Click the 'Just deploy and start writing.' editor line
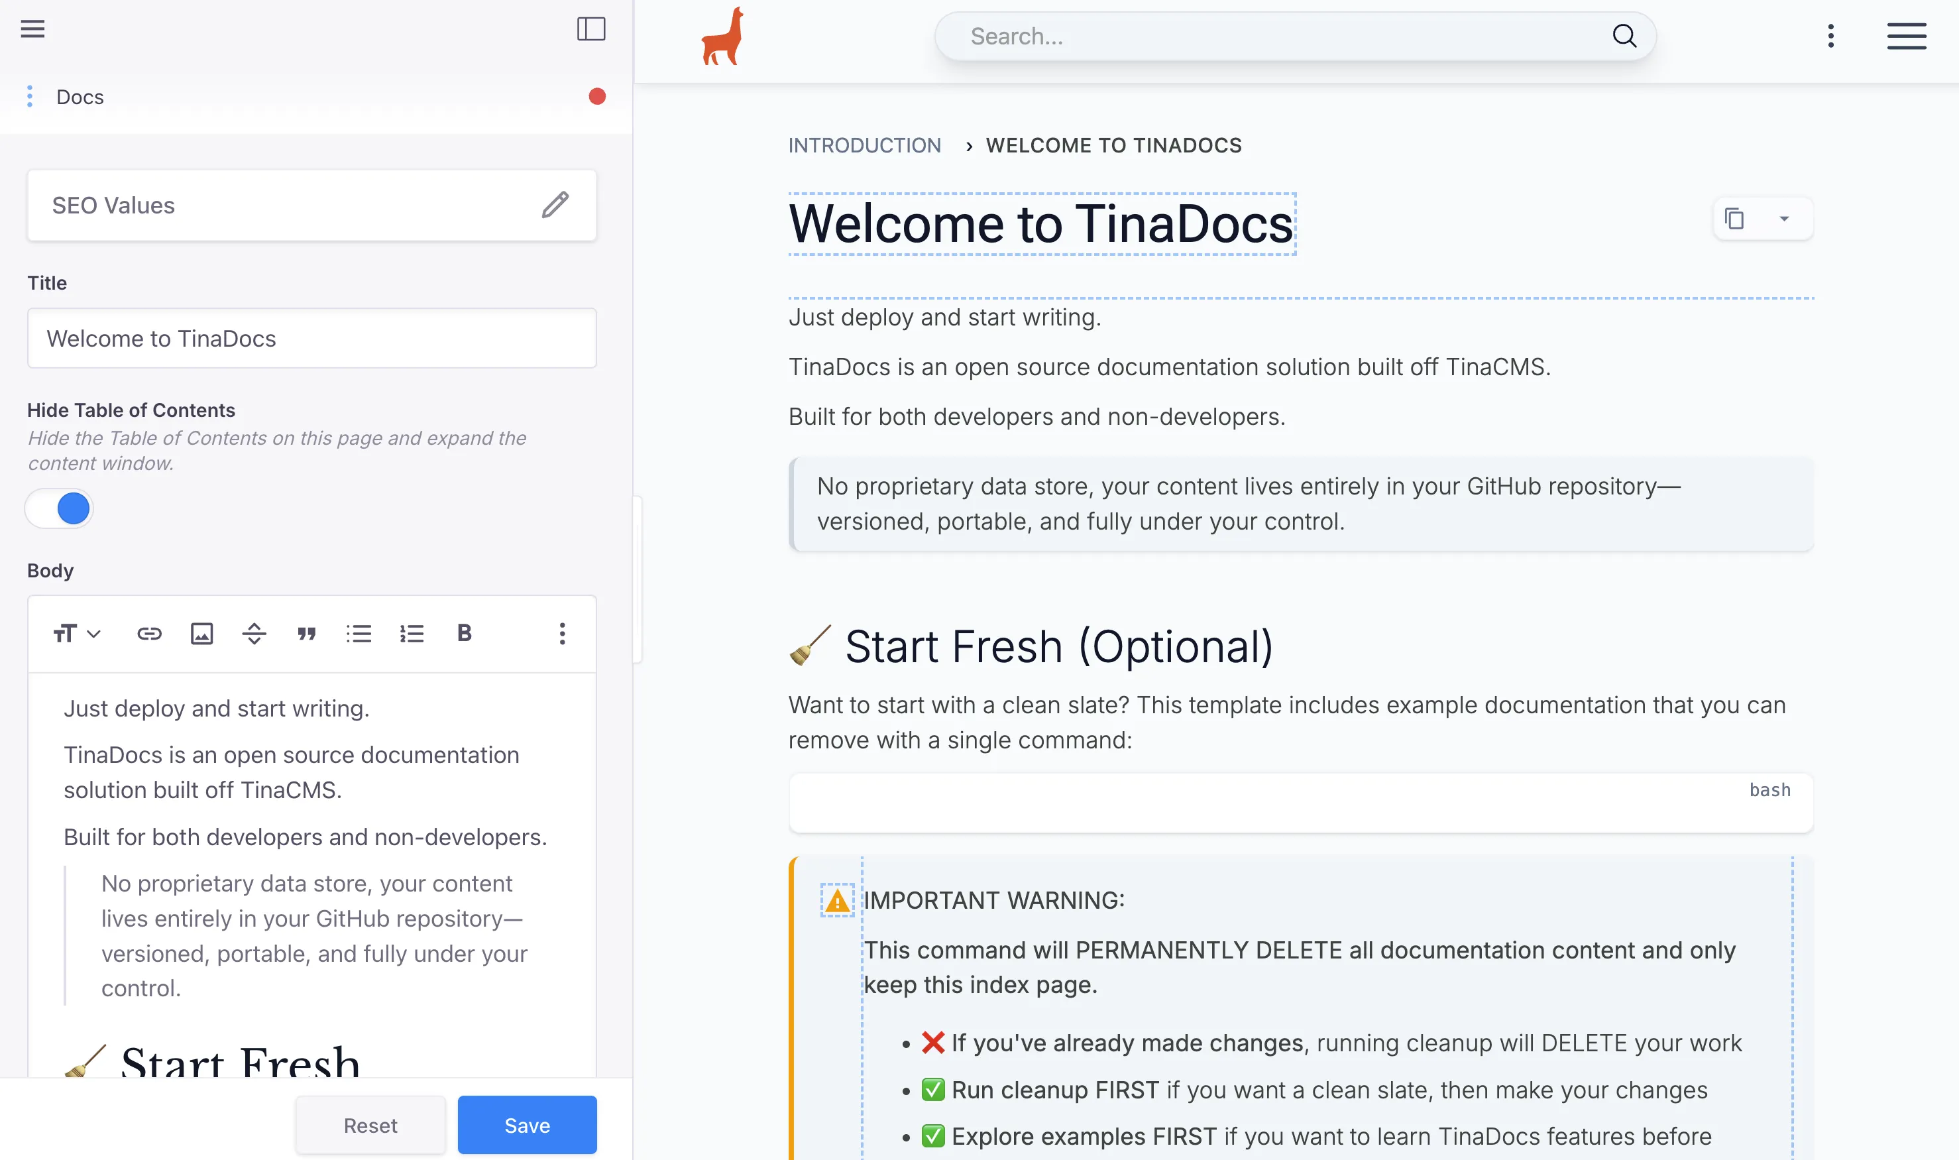Screen dimensions: 1959x1160 click(217, 708)
